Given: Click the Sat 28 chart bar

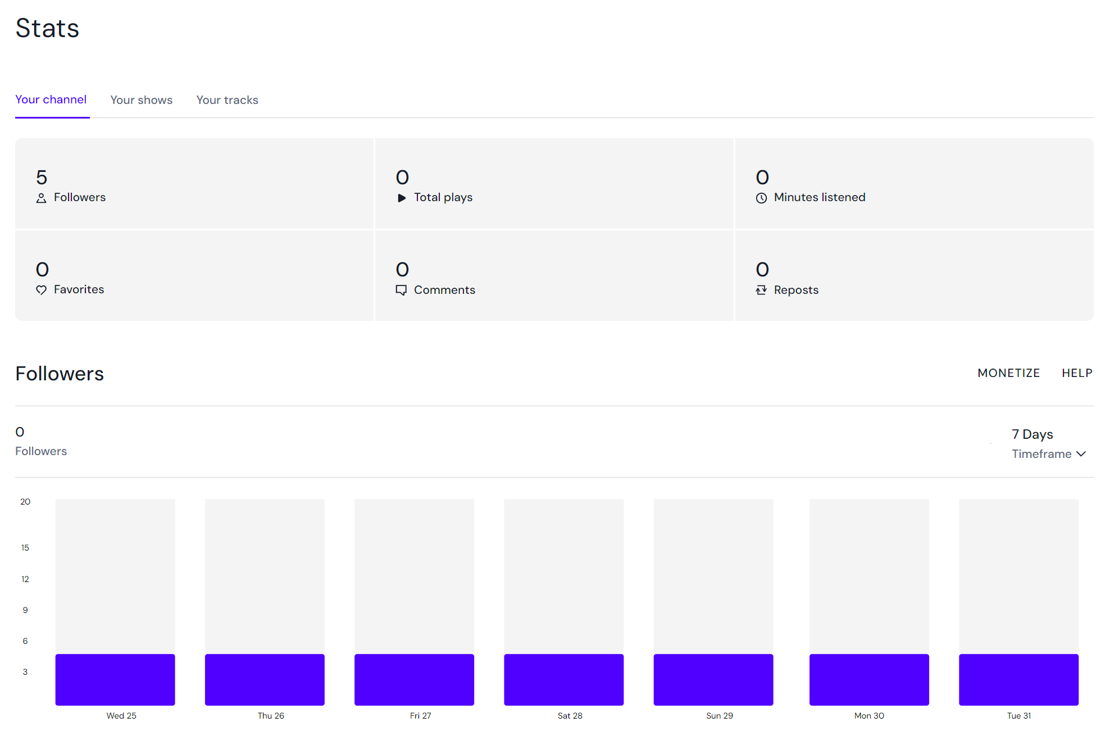Looking at the screenshot, I should click(x=563, y=679).
